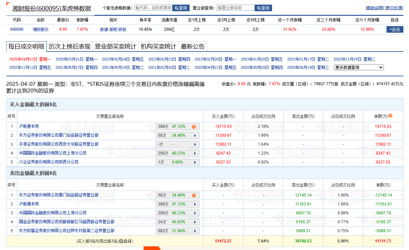Select date 2025年04月07日 星期一

point(30,59)
